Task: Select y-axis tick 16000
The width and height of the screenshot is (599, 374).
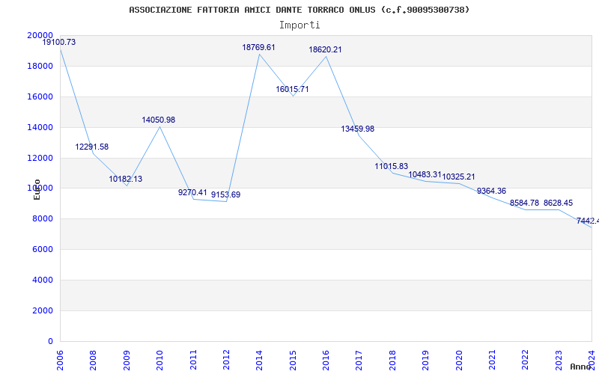Action: click(40, 96)
